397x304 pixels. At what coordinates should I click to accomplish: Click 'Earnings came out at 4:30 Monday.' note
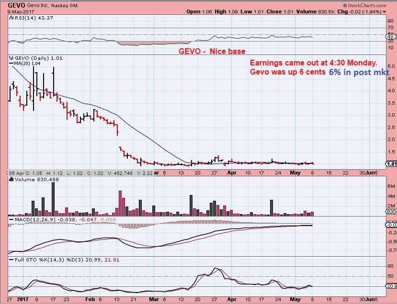pyautogui.click(x=314, y=63)
